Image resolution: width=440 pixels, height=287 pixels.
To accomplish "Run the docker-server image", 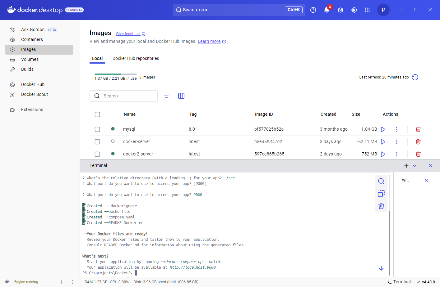I will tap(383, 142).
